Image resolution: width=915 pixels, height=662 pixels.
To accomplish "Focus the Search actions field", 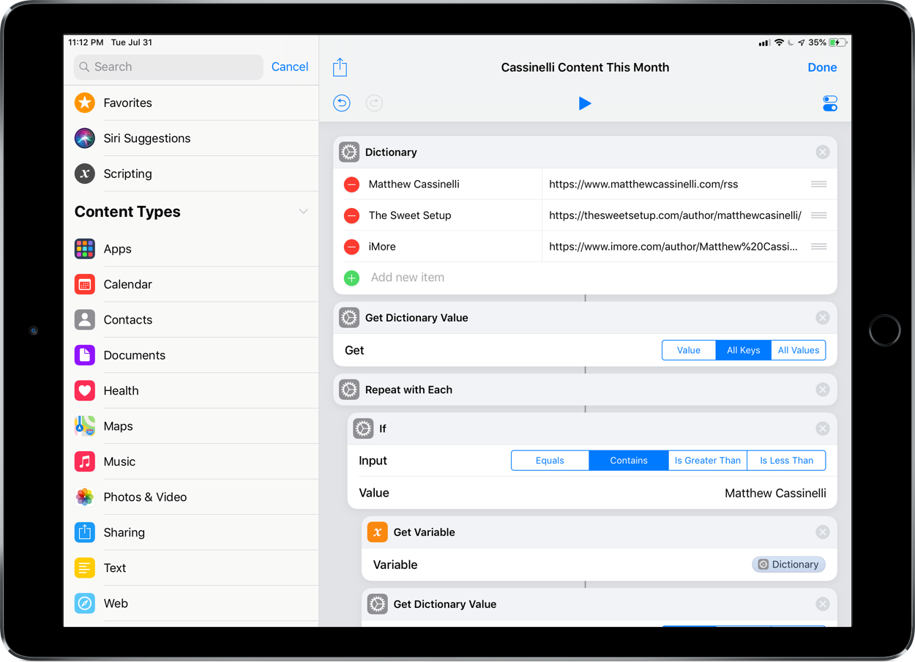I will 168,67.
